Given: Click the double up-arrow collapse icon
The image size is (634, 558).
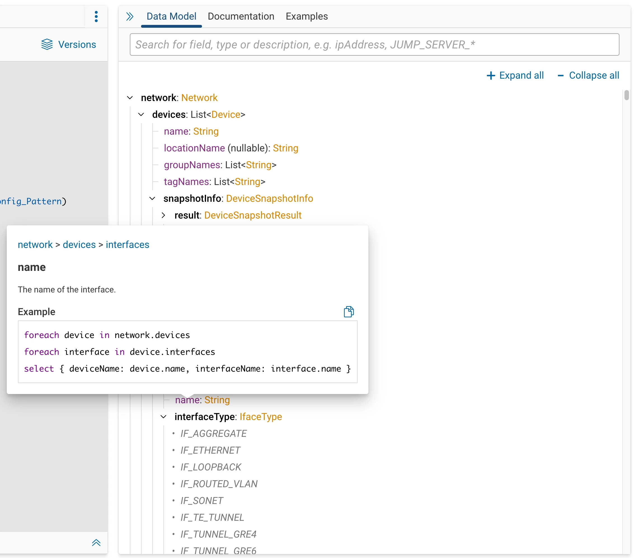Looking at the screenshot, I should pyautogui.click(x=96, y=543).
